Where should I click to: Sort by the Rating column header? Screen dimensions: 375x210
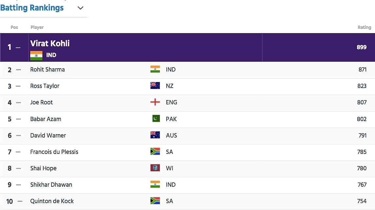point(364,27)
